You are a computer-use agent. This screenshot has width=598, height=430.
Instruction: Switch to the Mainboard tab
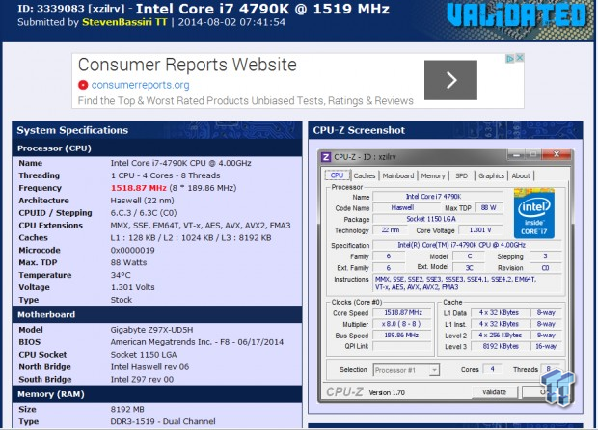398,175
